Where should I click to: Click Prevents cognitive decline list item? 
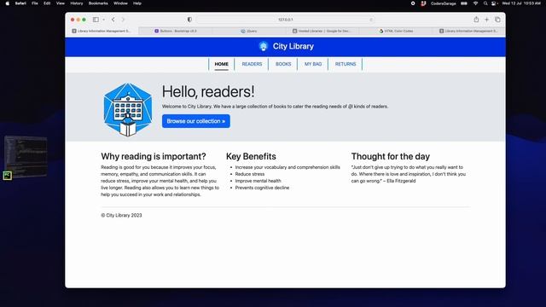click(262, 188)
